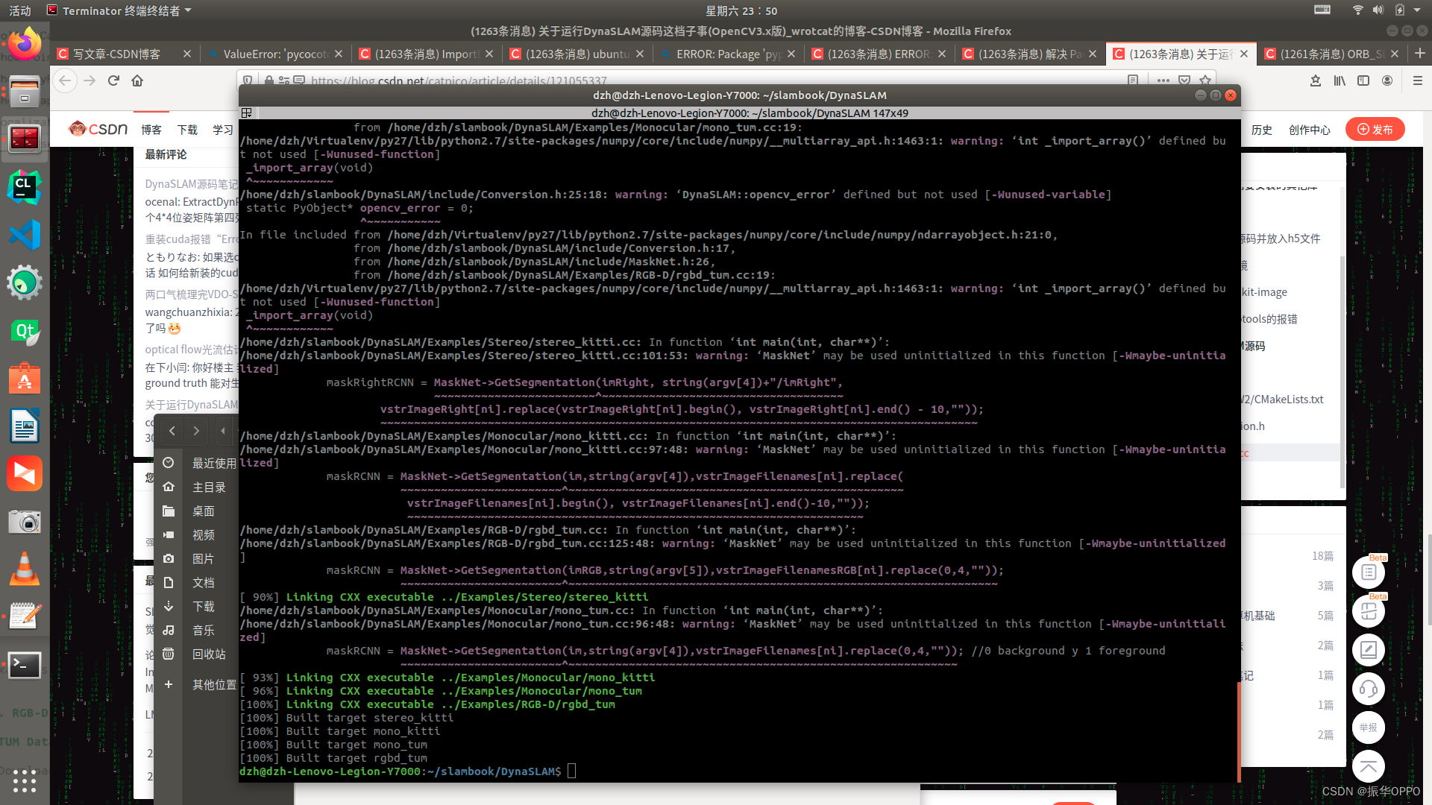
Task: Open the new Firefox tab with plus
Action: [x=1419, y=54]
